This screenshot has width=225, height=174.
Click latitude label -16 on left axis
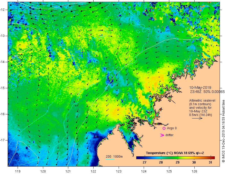pos(3,114)
